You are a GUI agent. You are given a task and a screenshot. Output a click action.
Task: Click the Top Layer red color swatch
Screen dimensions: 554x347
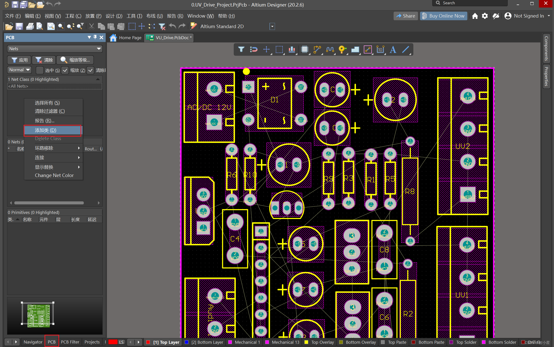(x=148, y=342)
